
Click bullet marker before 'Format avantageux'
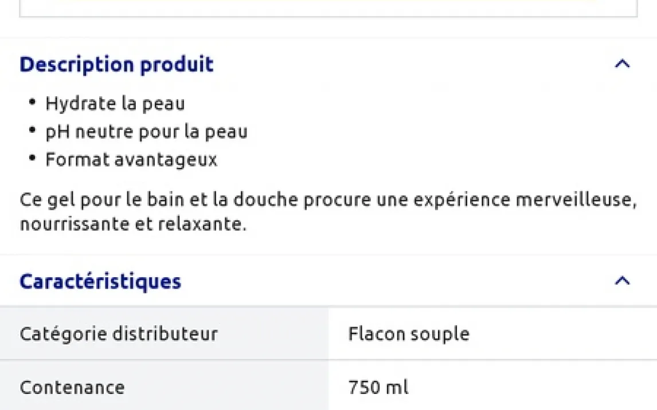pos(32,158)
